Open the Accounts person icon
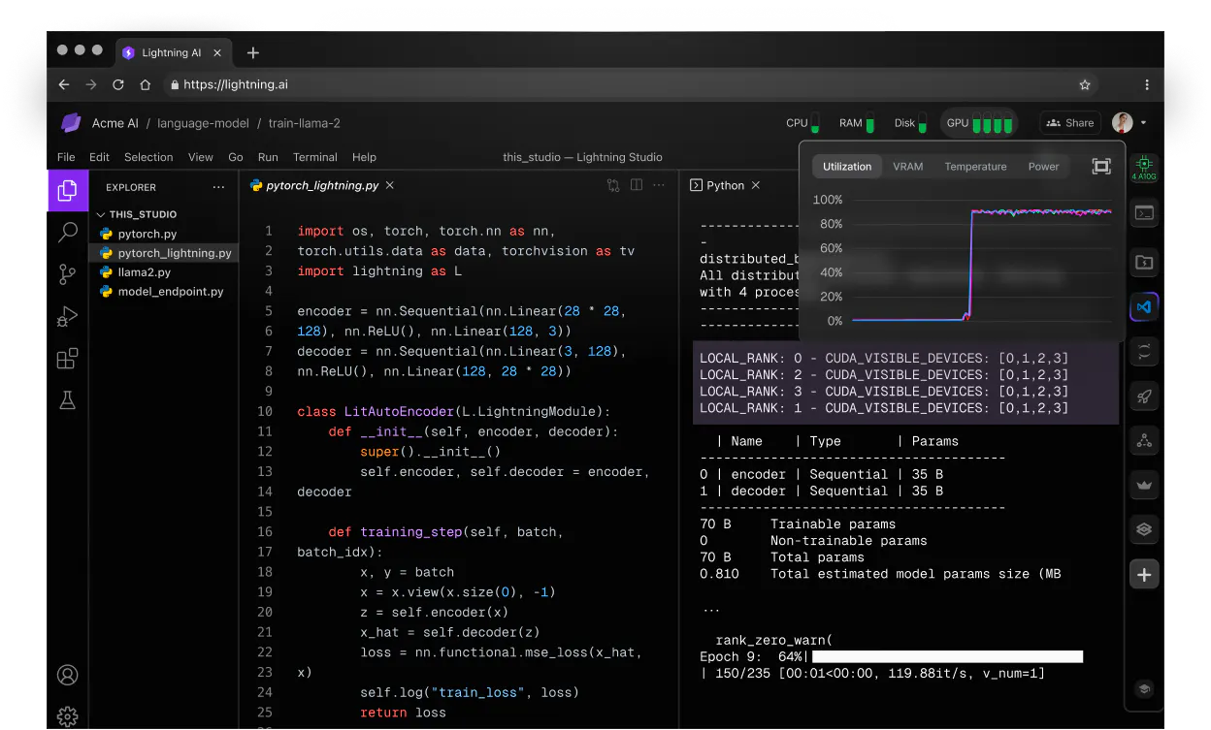The width and height of the screenshot is (1211, 730). coord(68,675)
